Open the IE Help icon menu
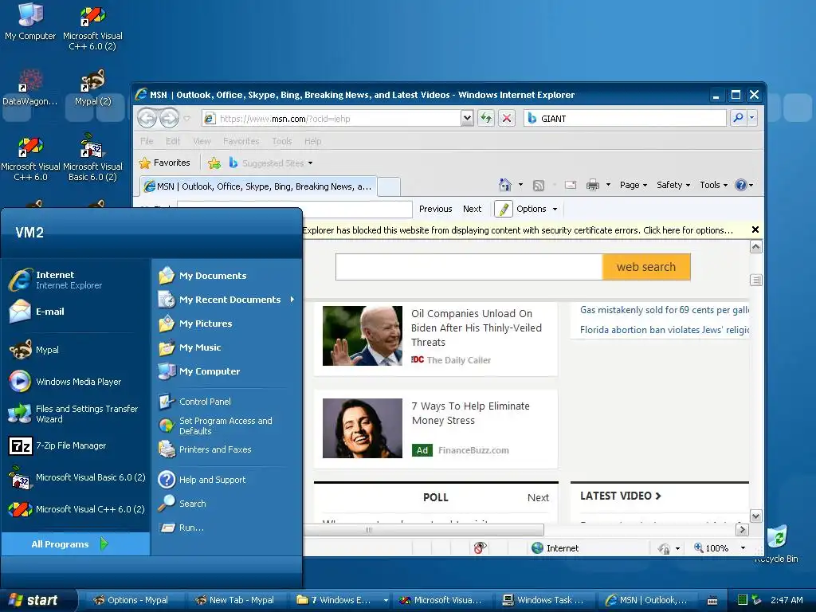The width and height of the screenshot is (816, 612). (744, 185)
